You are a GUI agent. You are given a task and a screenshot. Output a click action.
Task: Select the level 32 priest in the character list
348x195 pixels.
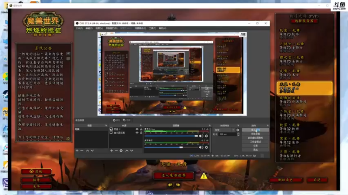click(304, 129)
